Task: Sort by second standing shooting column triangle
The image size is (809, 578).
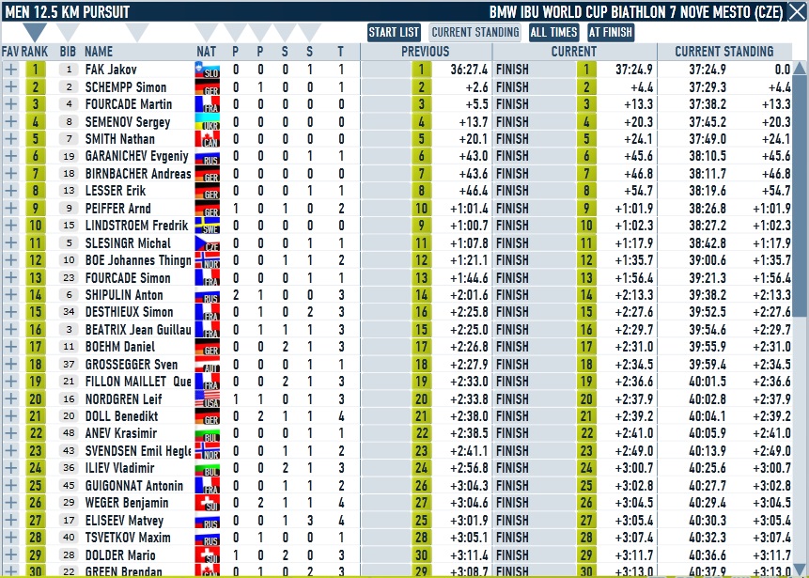Action: (309, 32)
